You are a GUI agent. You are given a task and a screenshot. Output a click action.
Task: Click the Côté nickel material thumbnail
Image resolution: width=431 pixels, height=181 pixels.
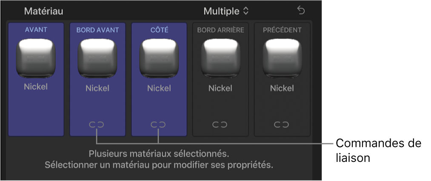[159, 58]
